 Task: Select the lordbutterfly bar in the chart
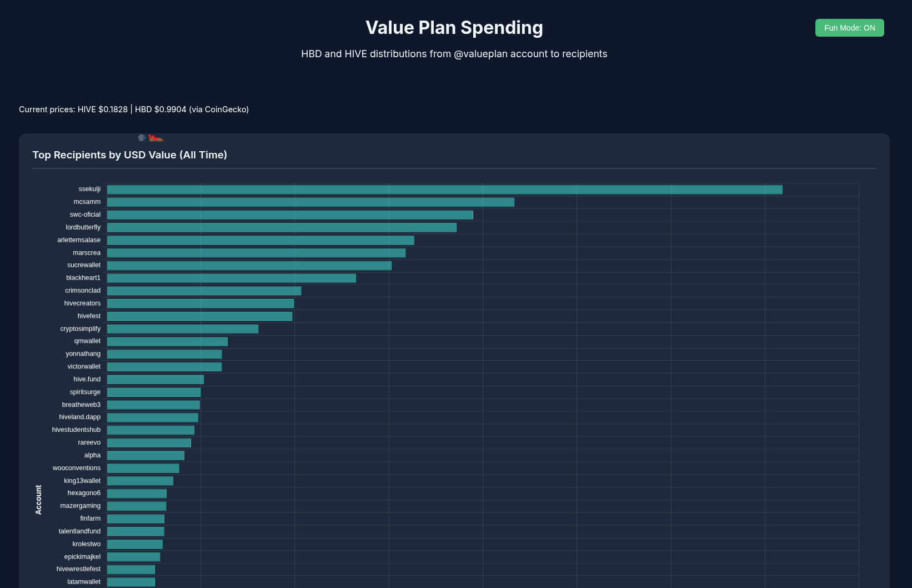(x=282, y=228)
